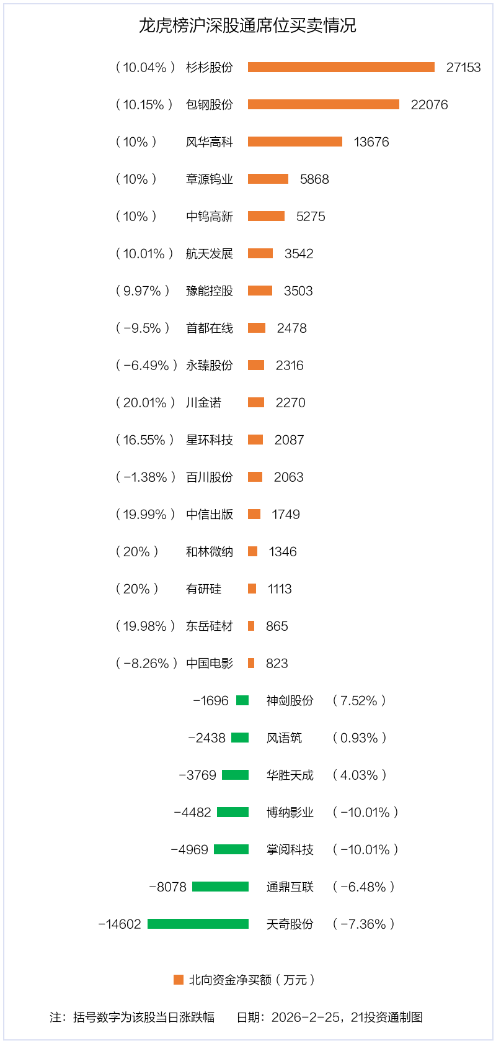
Task: Click the chart title 龙虎榜沪深股通席位买卖情况
Action: [x=247, y=25]
